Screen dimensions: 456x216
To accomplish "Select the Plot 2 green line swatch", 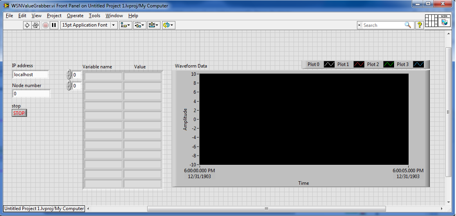I will pos(389,64).
